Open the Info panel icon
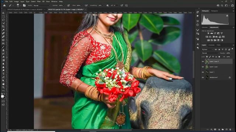 point(198,25)
